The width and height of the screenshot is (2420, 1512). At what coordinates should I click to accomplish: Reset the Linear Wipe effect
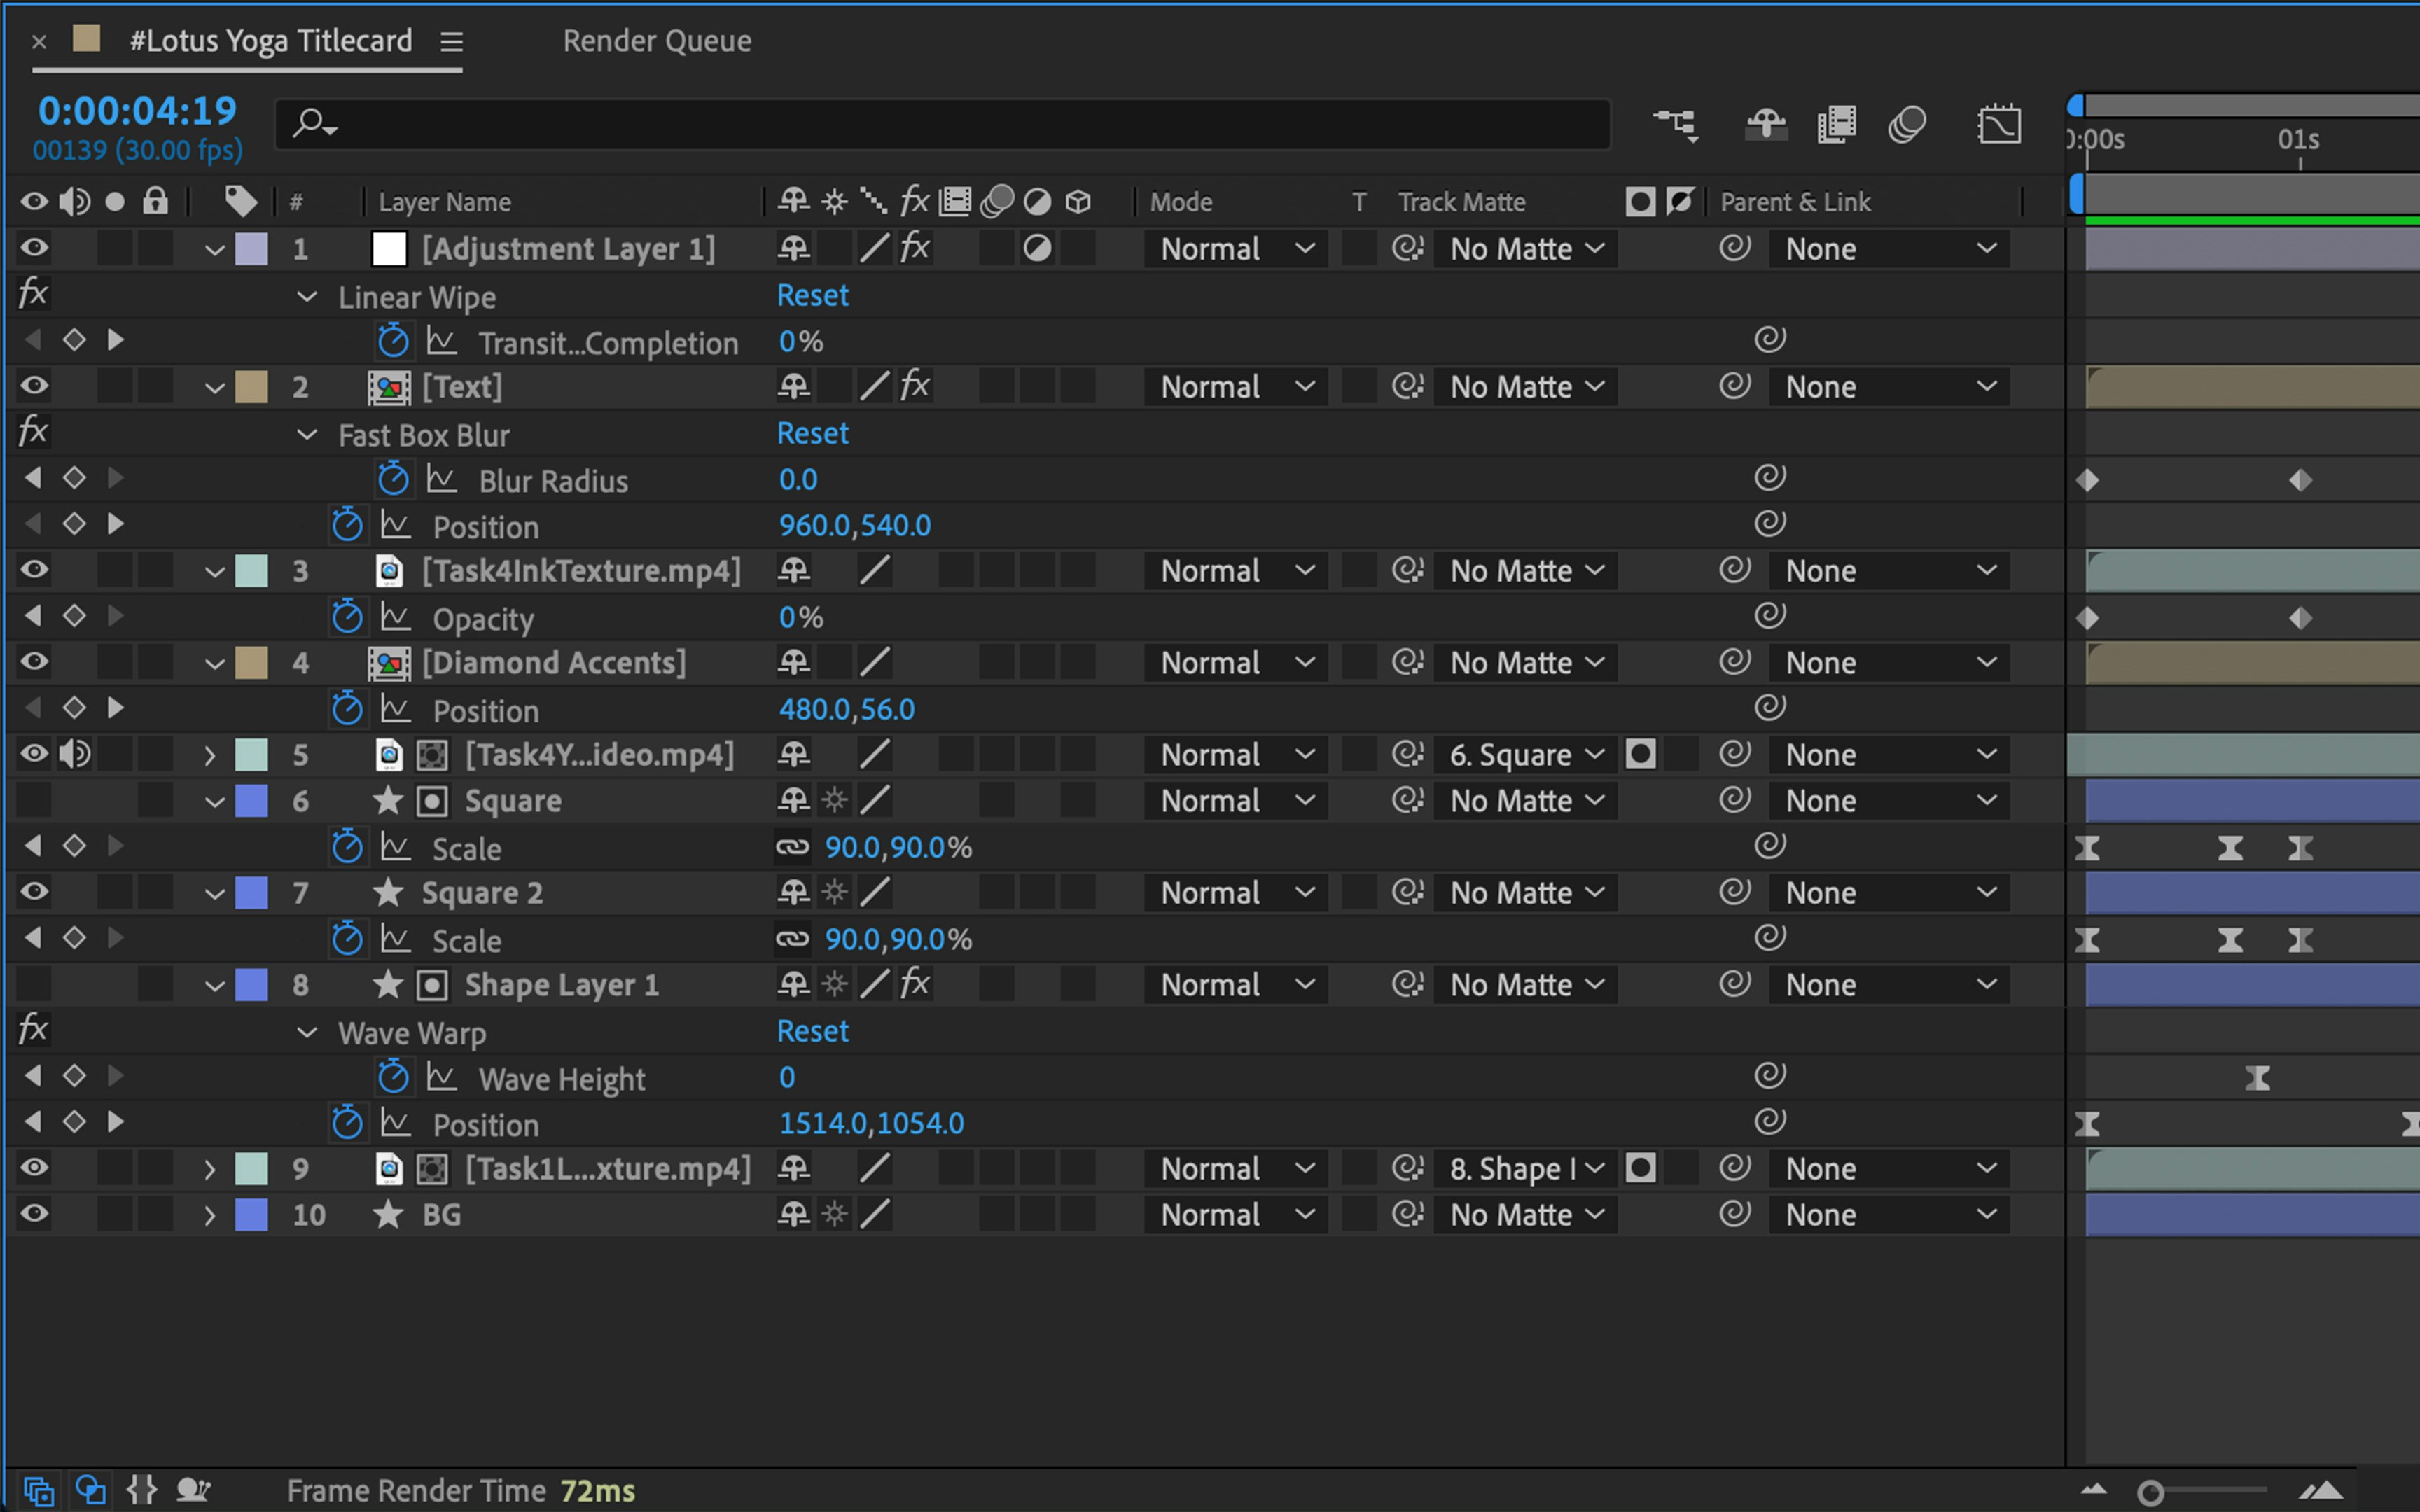[x=812, y=295]
